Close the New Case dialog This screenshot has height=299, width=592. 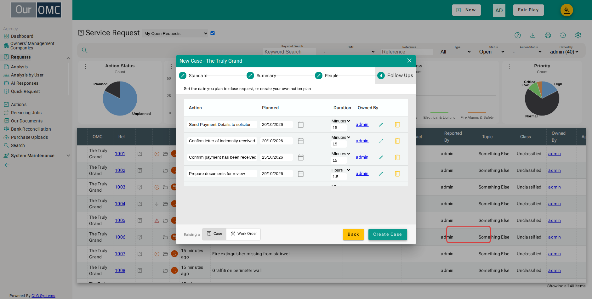tap(409, 60)
